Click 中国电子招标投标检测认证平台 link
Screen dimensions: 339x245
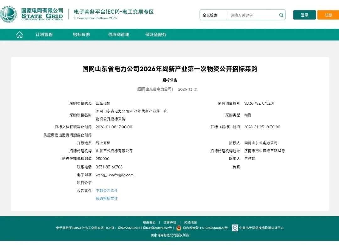tap(261, 228)
